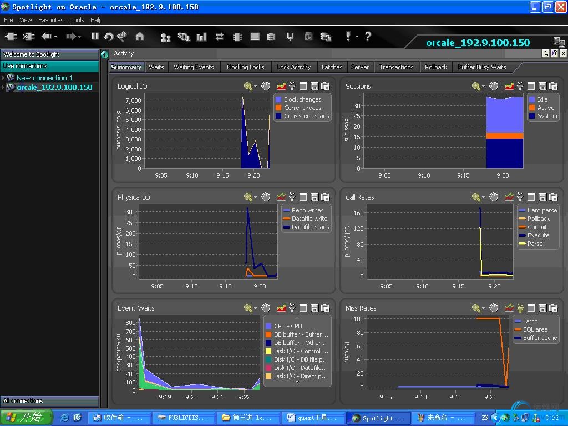
Task: Open the bar chart activity toolbar icon
Action: pos(201,37)
